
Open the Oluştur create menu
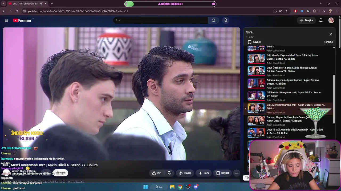point(306,20)
